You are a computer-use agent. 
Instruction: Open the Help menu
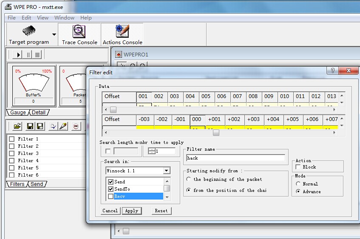tap(86, 18)
